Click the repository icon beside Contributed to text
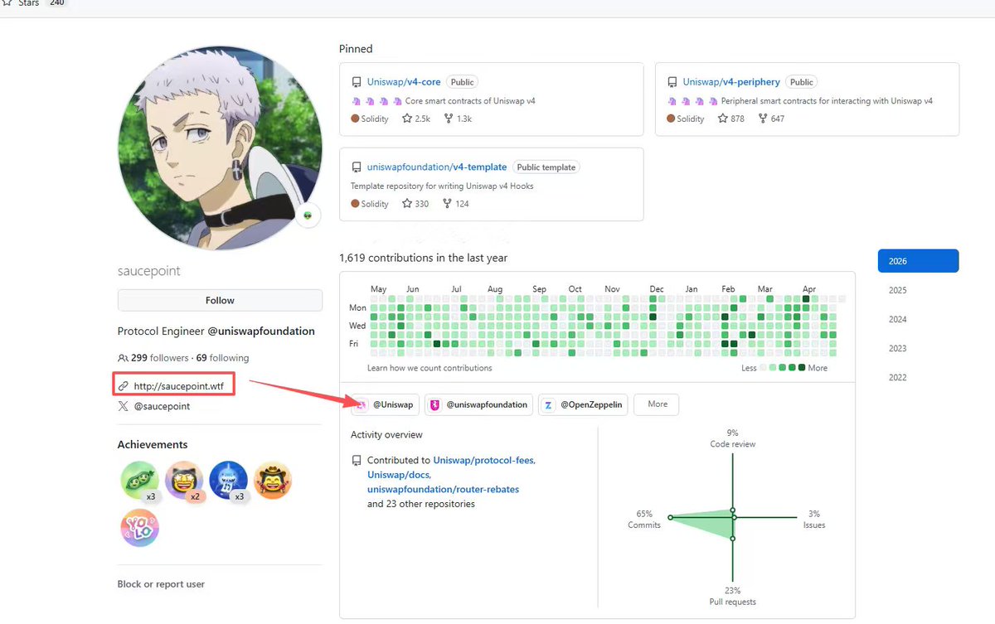Viewport: 995px width, 624px height. 357,460
